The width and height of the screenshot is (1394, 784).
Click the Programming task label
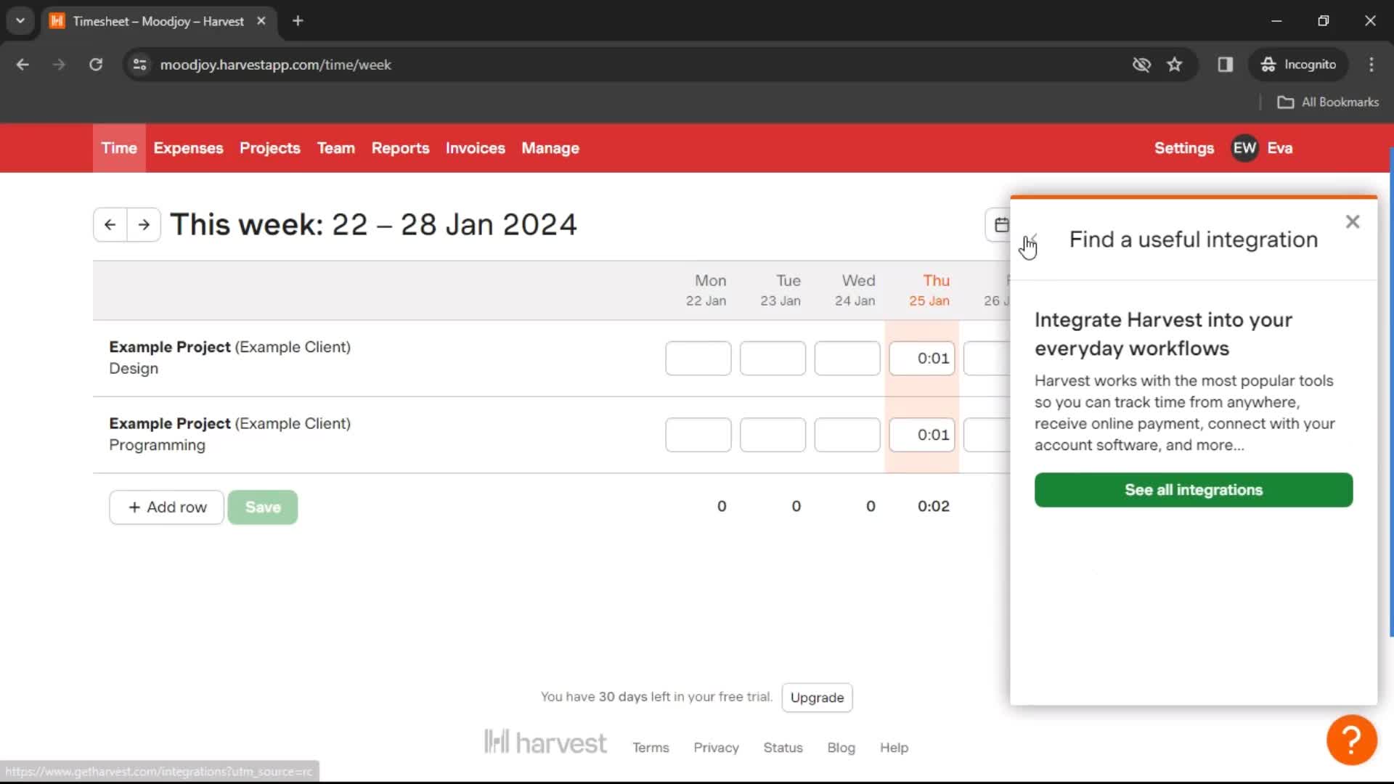click(157, 445)
